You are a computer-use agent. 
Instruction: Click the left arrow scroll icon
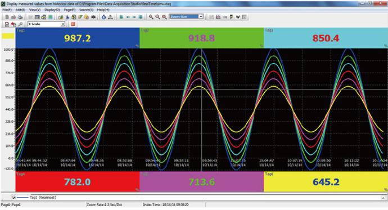(x=128, y=17)
